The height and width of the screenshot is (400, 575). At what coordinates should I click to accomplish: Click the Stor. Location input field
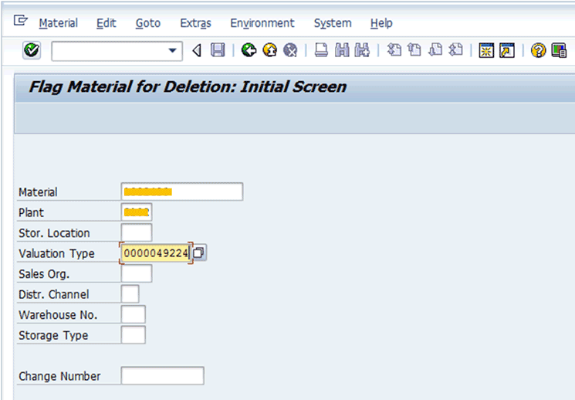pyautogui.click(x=137, y=232)
